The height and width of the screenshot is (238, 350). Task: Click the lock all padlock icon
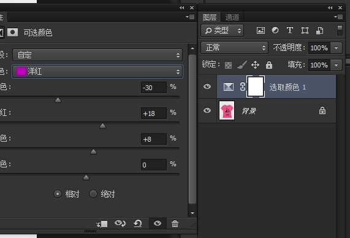pos(269,65)
